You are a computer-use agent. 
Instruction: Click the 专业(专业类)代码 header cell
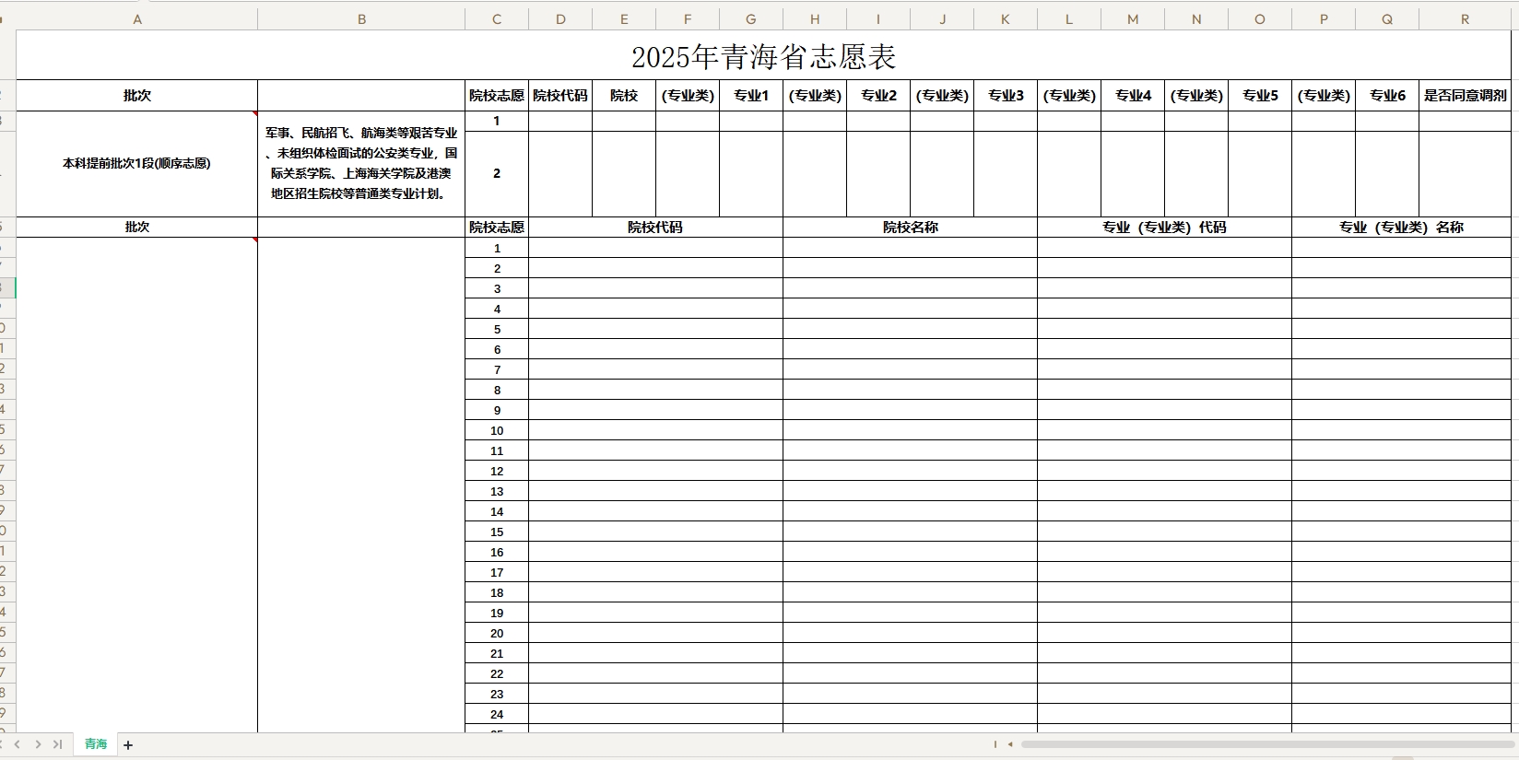[x=1164, y=228]
